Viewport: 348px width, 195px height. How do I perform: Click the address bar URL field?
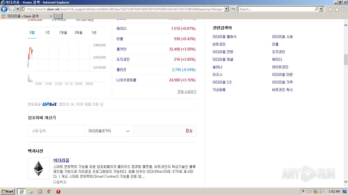[x=125, y=9]
